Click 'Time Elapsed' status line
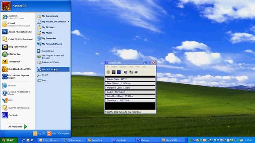255x143 pixels. coord(130,83)
